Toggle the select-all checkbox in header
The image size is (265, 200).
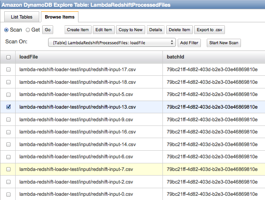click(8, 57)
